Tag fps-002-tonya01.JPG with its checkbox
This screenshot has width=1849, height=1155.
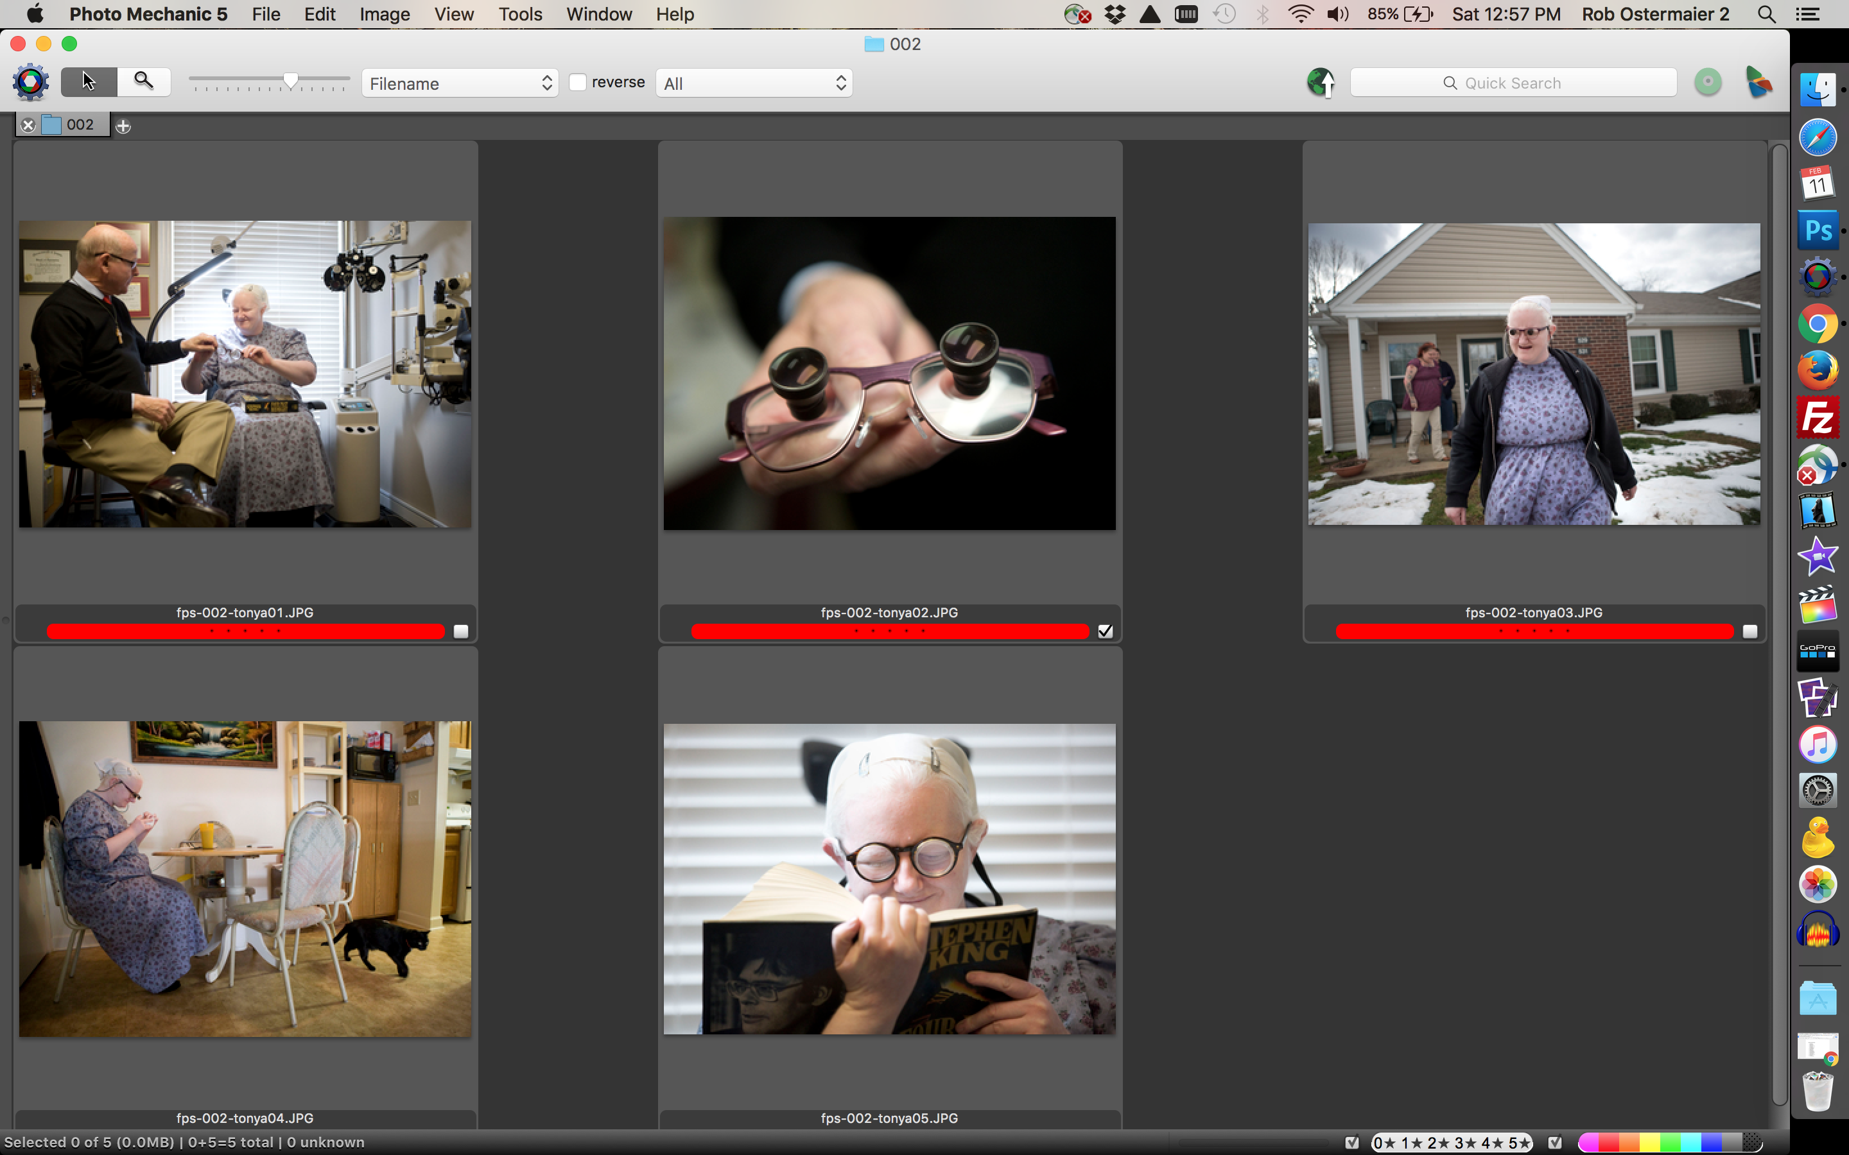coord(461,632)
